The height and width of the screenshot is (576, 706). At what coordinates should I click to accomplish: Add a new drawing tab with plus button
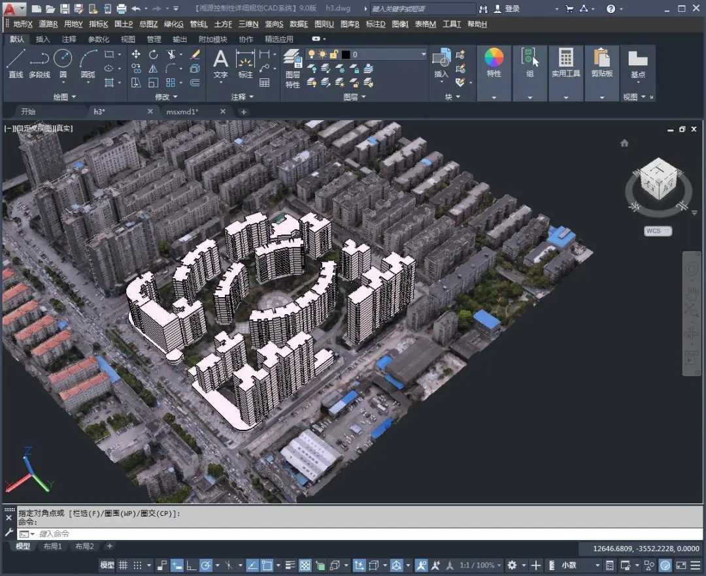tap(244, 112)
